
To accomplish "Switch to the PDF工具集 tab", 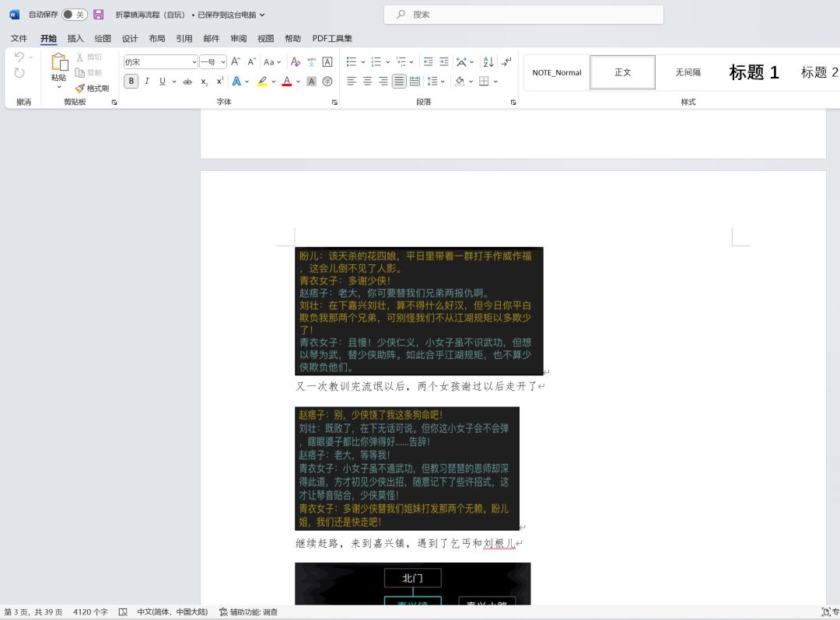I will point(332,39).
